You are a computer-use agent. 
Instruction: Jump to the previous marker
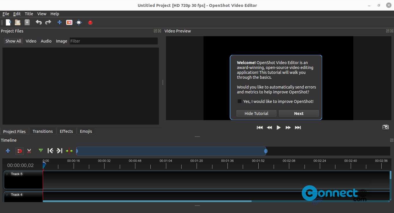[x=50, y=151]
